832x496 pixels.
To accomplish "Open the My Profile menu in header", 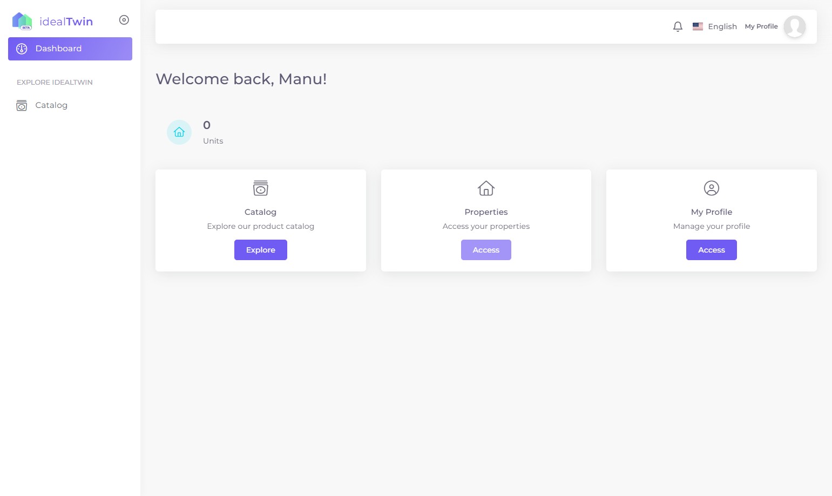I will point(761,26).
